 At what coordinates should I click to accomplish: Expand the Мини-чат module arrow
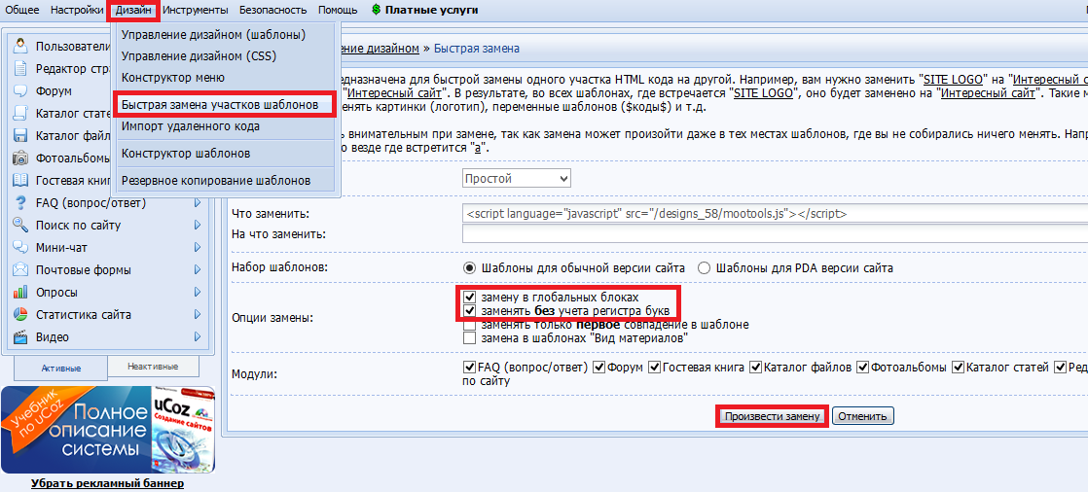click(198, 247)
